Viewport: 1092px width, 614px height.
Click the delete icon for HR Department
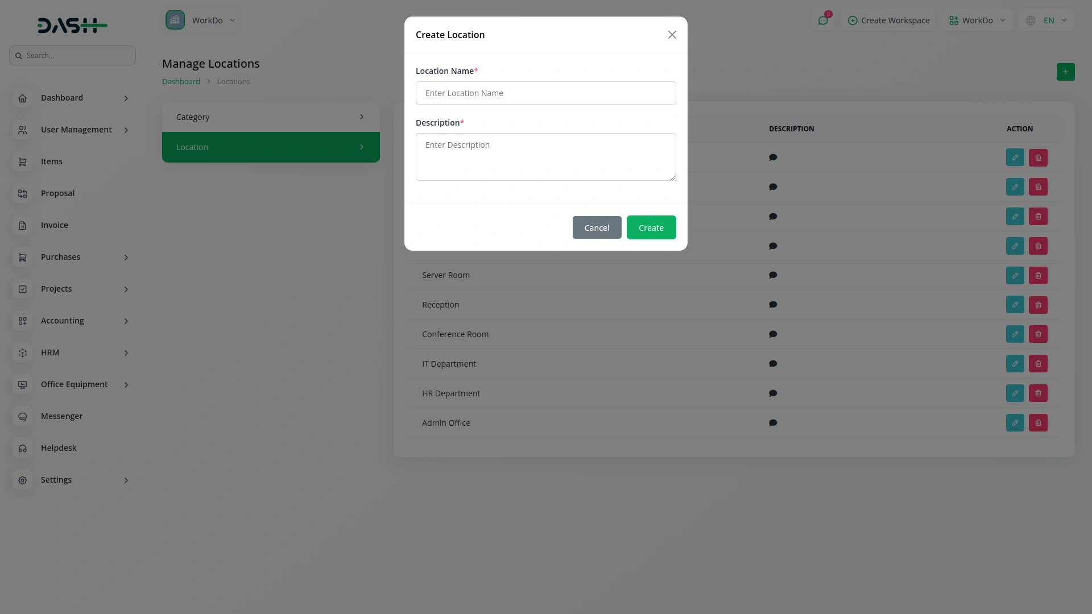click(1038, 393)
